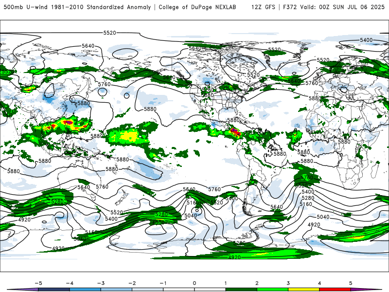This screenshot has height=292, width=389.
Task: Click the '4800' contour label
Action: tap(158, 222)
